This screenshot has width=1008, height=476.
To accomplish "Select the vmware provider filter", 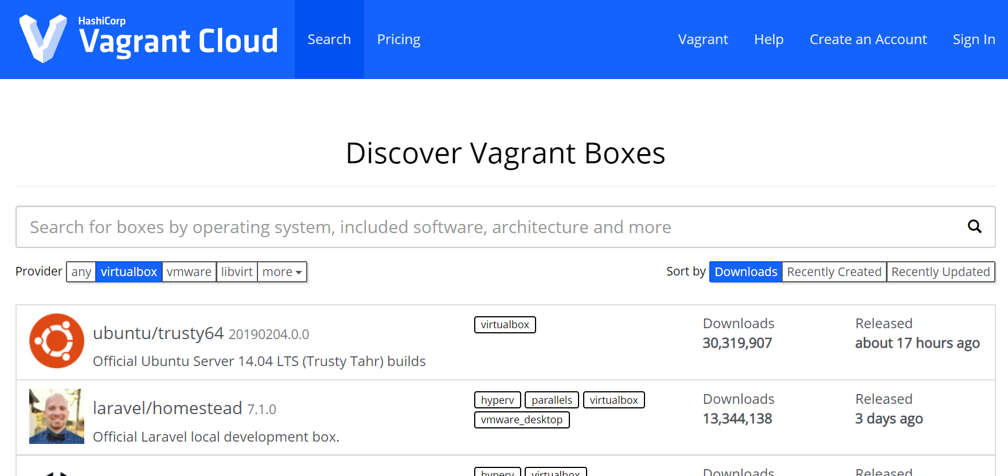I will 189,272.
